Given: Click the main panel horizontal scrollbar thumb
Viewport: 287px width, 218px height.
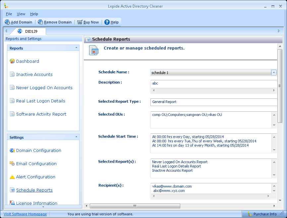Looking at the screenshot, I should pyautogui.click(x=135, y=206).
